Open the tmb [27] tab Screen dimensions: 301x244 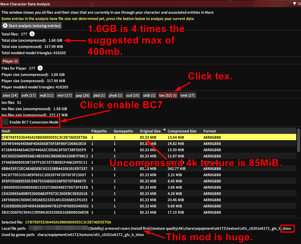click(188, 95)
